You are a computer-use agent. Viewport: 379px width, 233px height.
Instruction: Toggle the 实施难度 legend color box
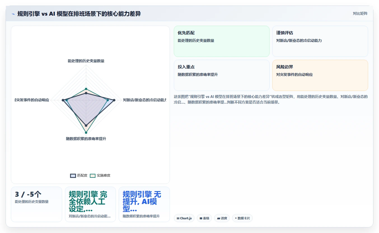click(x=93, y=176)
